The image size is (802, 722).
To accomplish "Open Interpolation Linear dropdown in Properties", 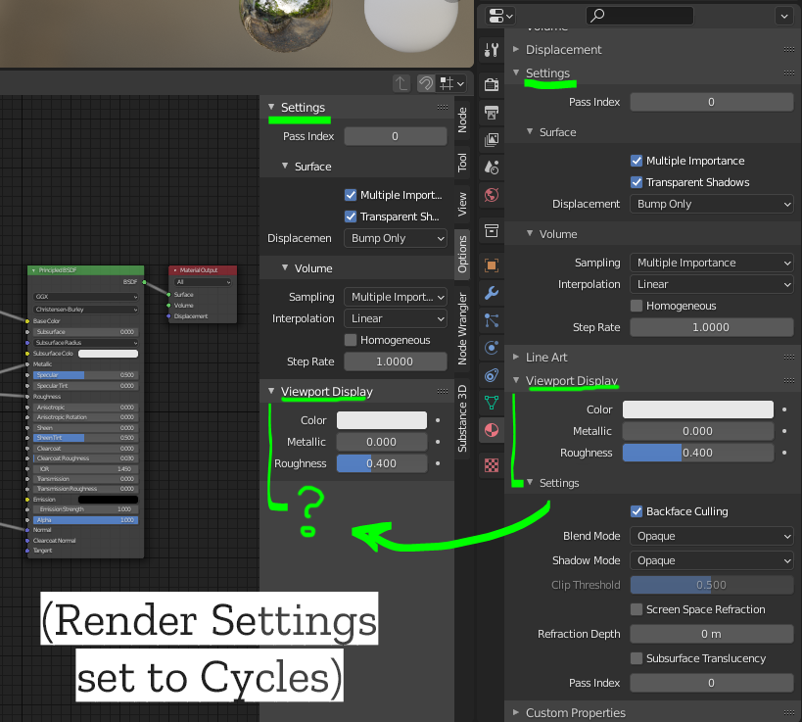I will [x=712, y=284].
